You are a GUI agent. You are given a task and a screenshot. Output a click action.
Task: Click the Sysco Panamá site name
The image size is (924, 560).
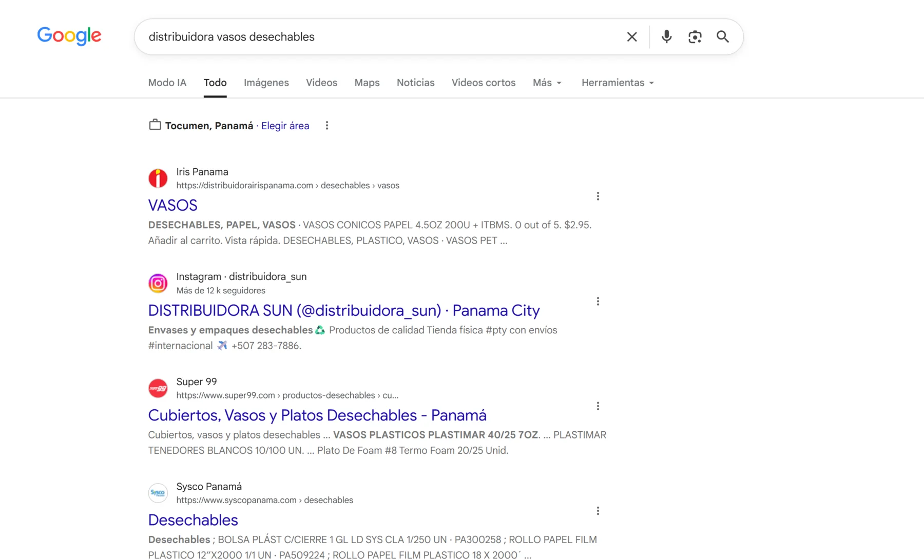tap(209, 486)
